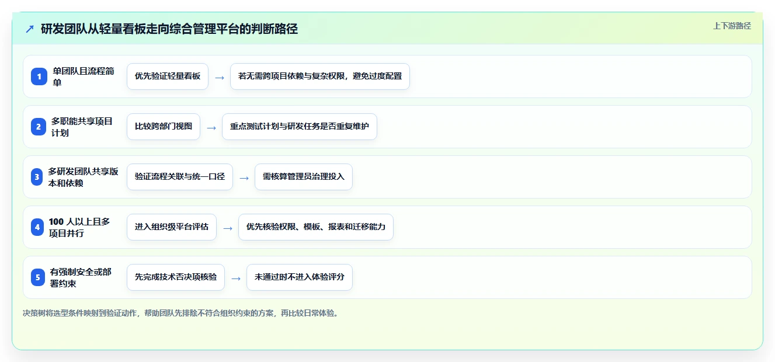Click the 若无需跨项目依赖与复杂权限 result chip
The height and width of the screenshot is (362, 775).
coord(320,76)
